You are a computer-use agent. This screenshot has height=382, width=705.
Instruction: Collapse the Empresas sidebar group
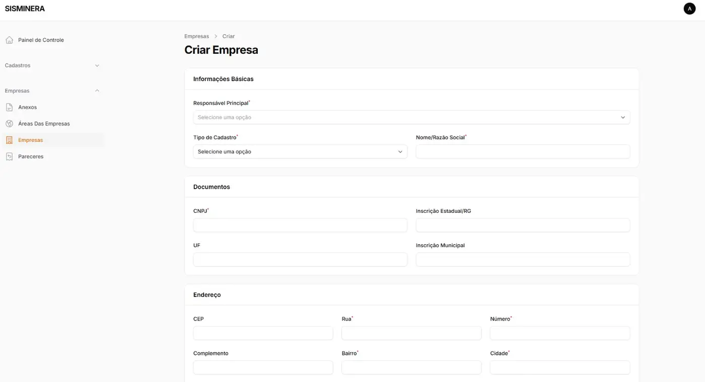(x=97, y=91)
